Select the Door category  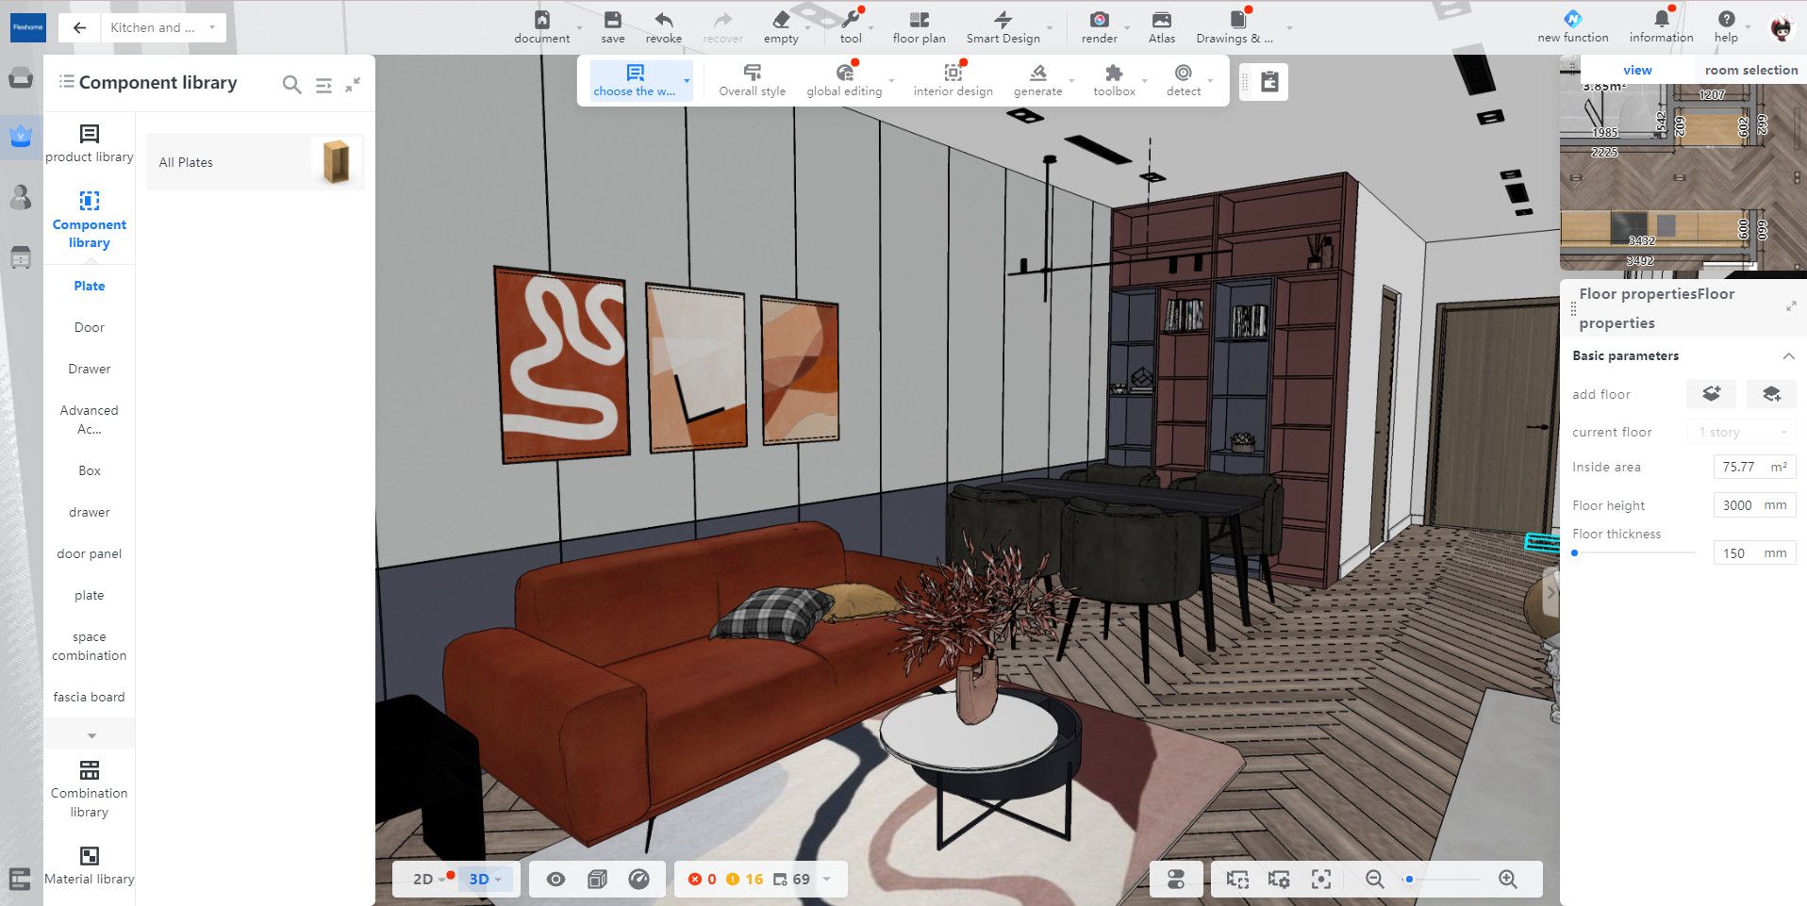pos(90,327)
